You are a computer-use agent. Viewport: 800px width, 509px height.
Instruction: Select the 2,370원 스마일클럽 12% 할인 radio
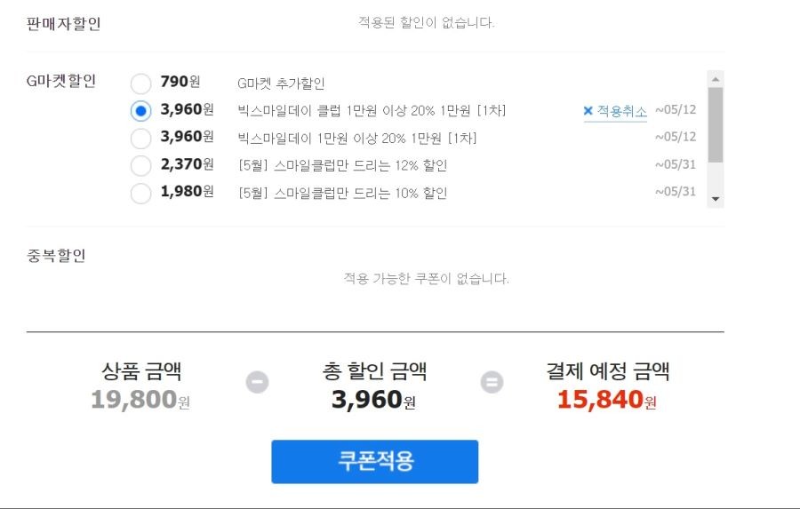[x=140, y=166]
